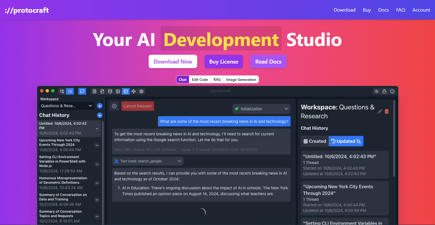
Task: Open the Account link in header
Action: pos(421,10)
